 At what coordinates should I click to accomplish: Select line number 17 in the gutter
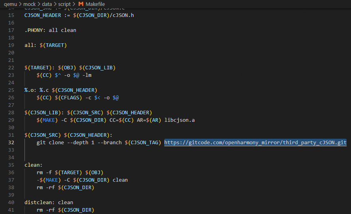pos(11,30)
